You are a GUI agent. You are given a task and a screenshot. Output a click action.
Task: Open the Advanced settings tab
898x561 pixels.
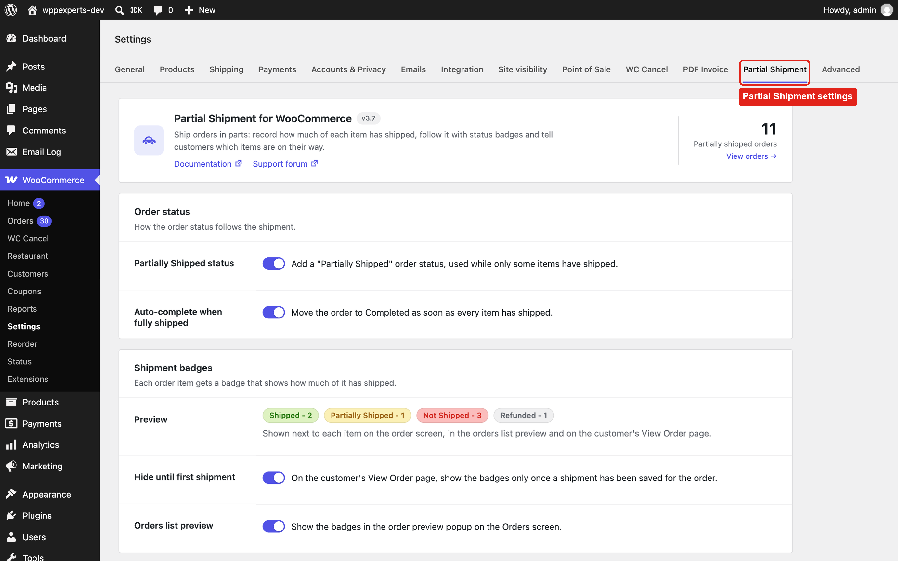840,69
